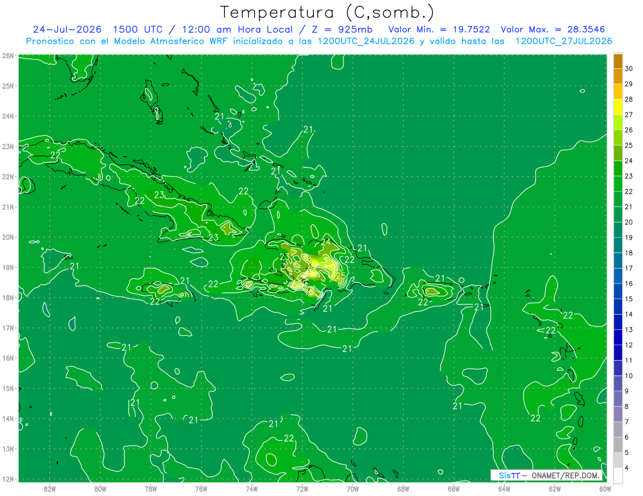Image resolution: width=643 pixels, height=496 pixels.
Task: Click the color scale tick label 12
Action: click(x=629, y=345)
